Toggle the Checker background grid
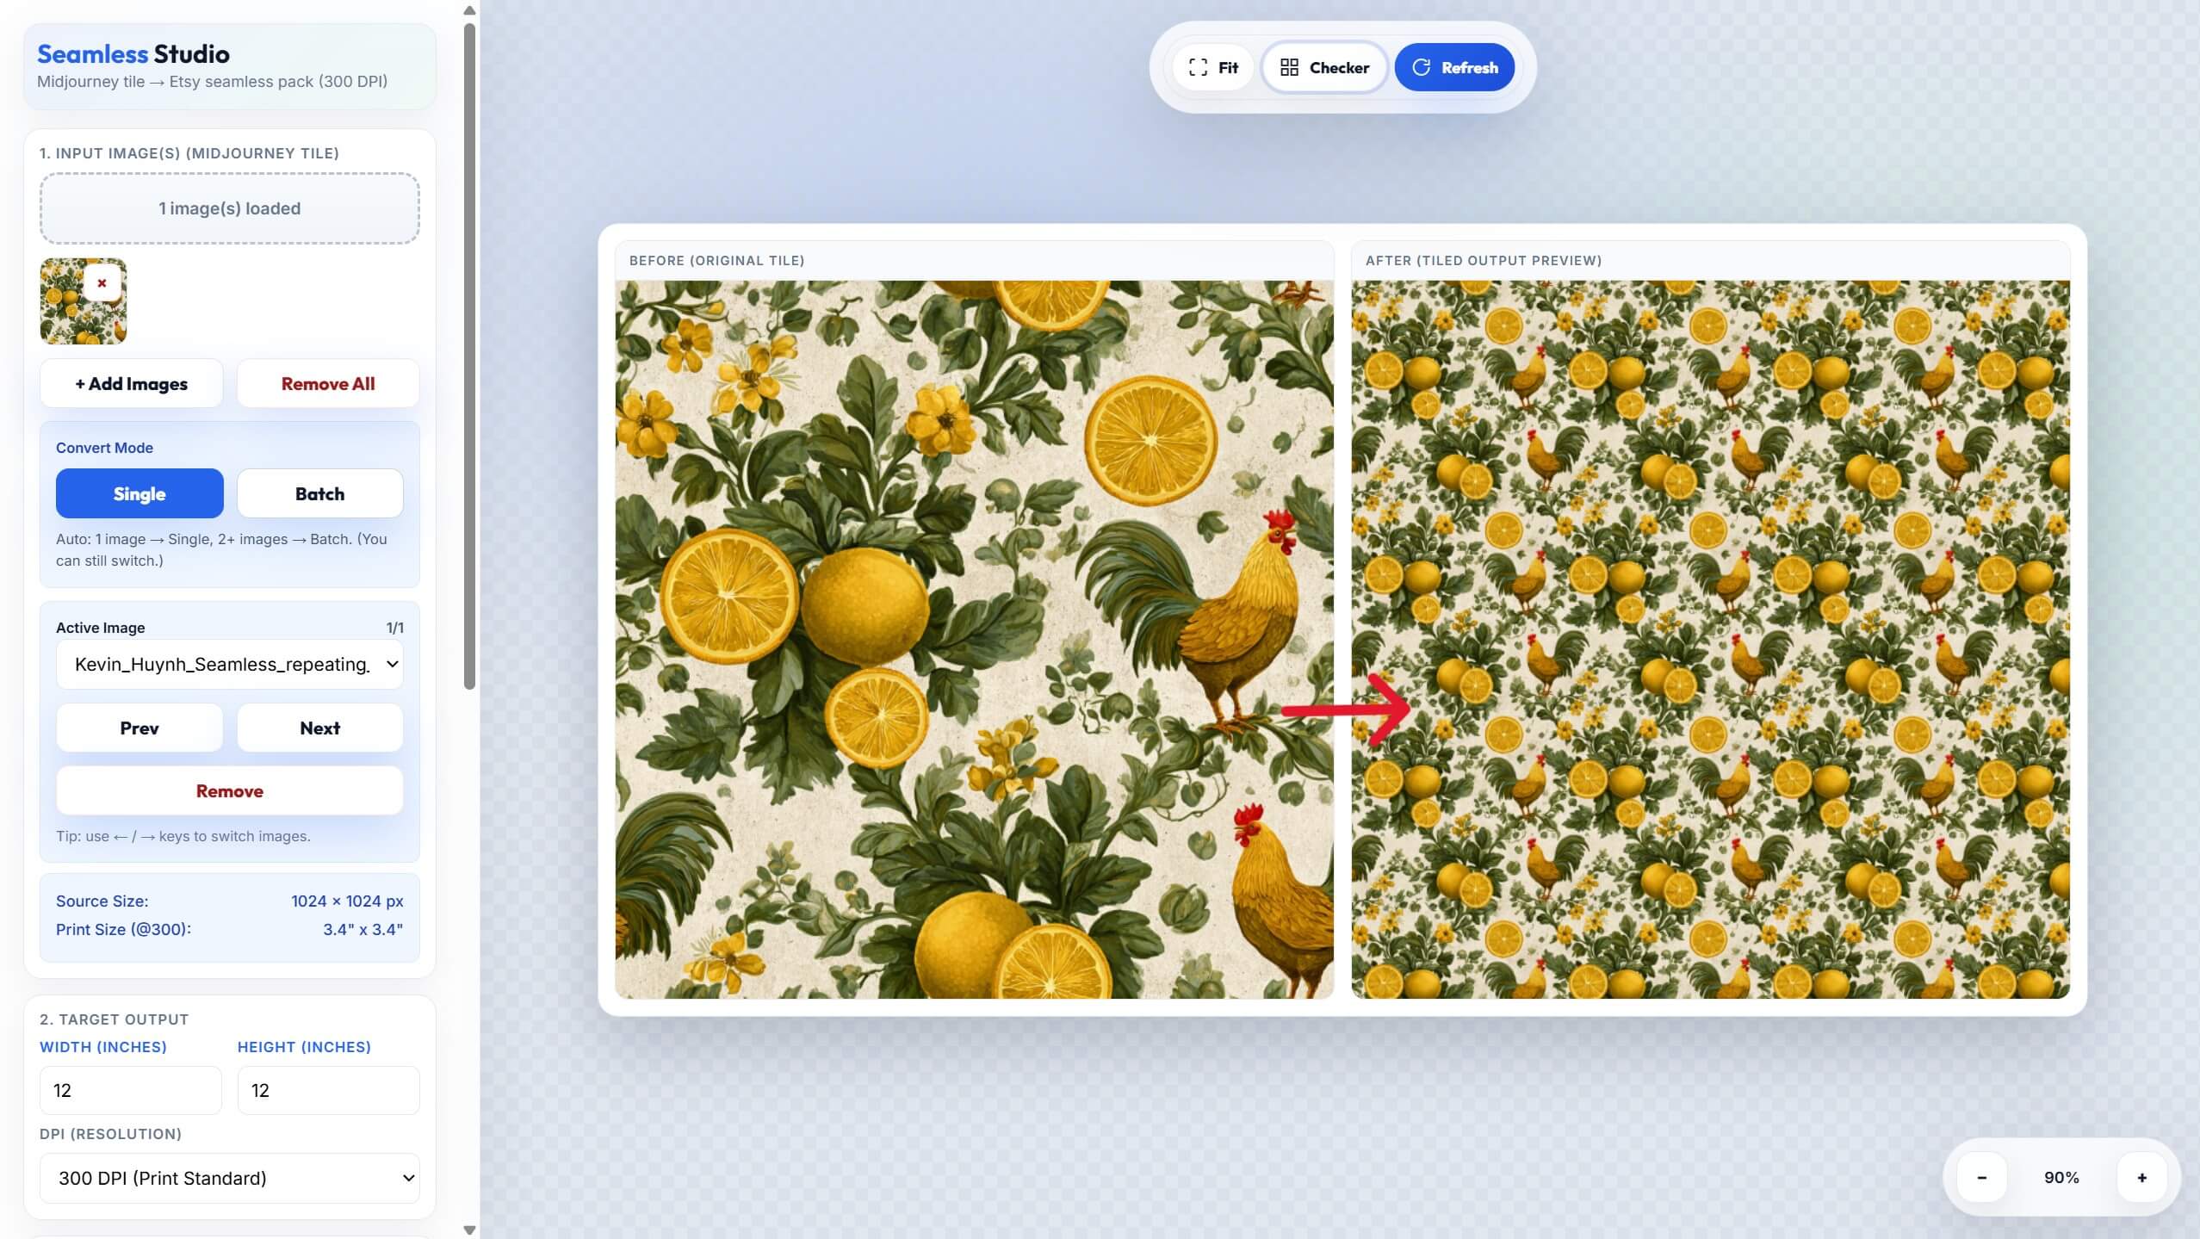This screenshot has height=1239, width=2200. coord(1324,67)
